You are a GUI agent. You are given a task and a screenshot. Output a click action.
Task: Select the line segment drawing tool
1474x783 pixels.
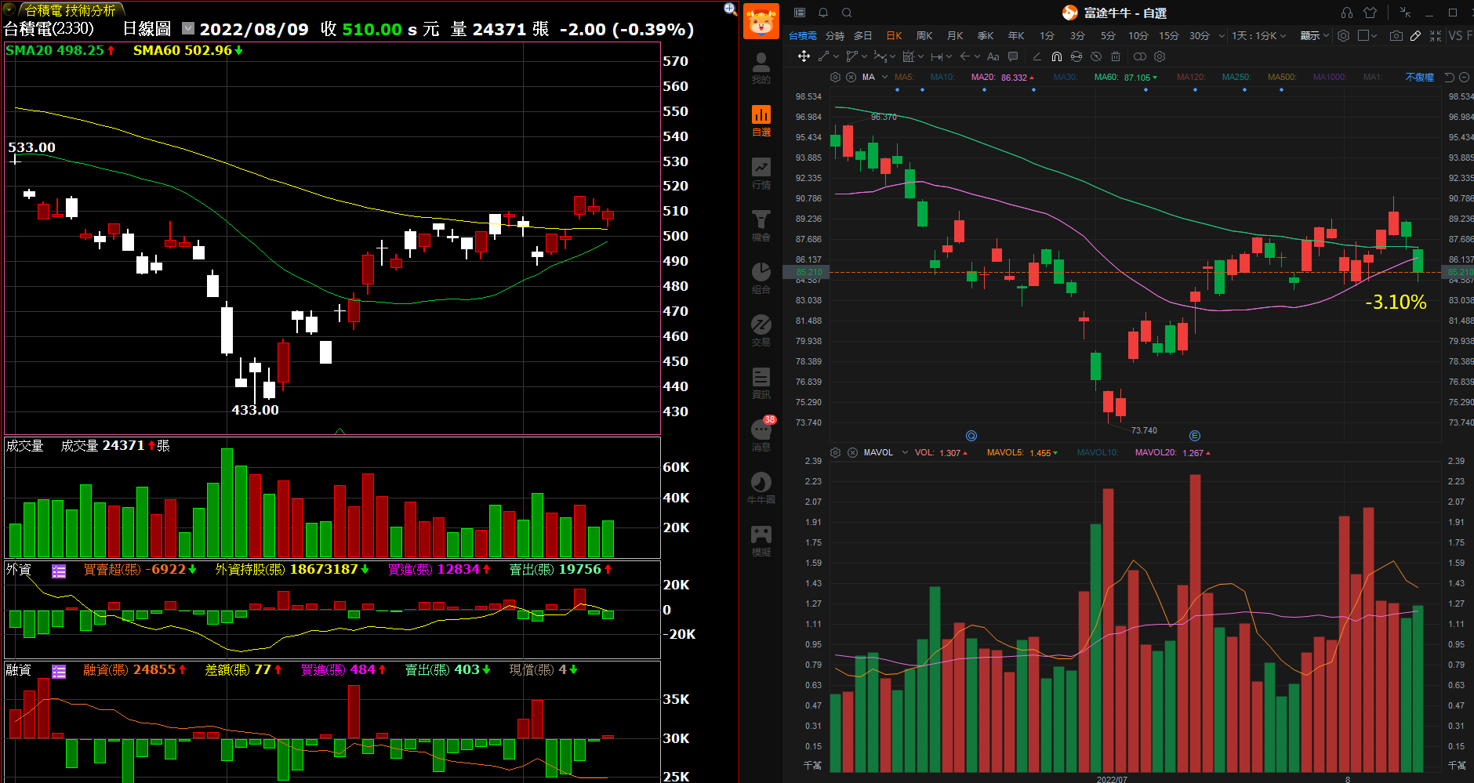coord(823,56)
